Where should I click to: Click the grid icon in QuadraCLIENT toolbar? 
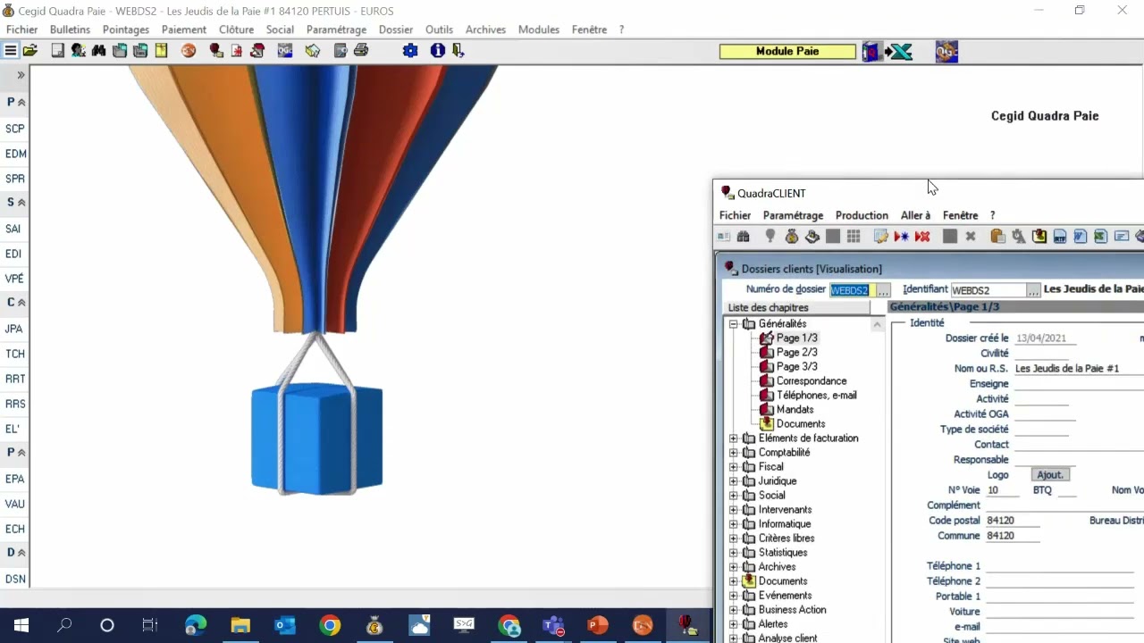[x=854, y=237]
